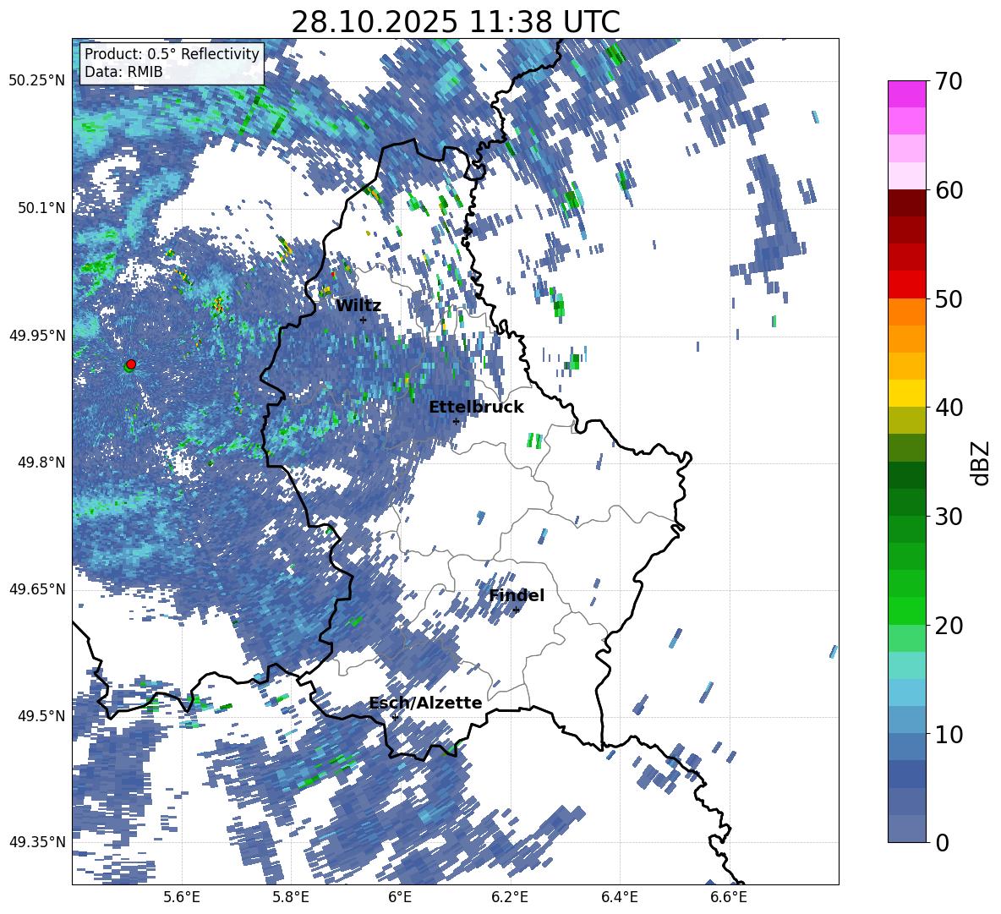Click the 40 tick label on the colorbar
The width and height of the screenshot is (1001, 914).
pyautogui.click(x=949, y=408)
